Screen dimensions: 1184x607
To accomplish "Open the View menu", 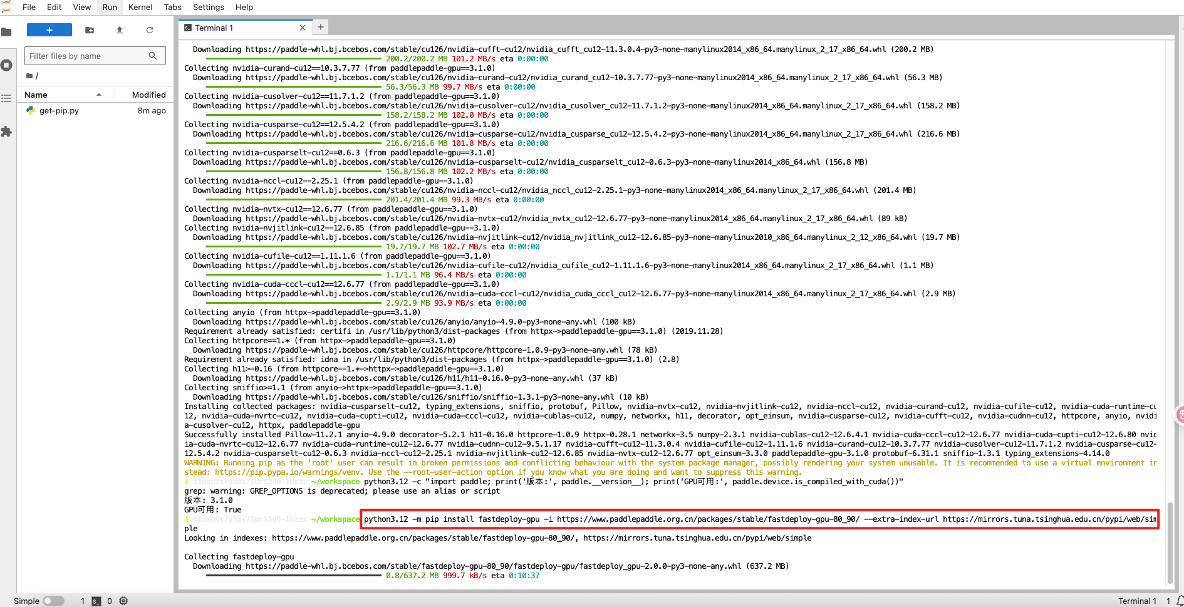I will (82, 7).
